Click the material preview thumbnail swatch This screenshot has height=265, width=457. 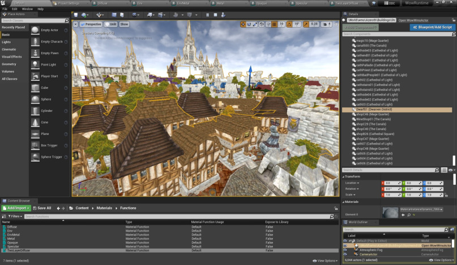(x=390, y=212)
